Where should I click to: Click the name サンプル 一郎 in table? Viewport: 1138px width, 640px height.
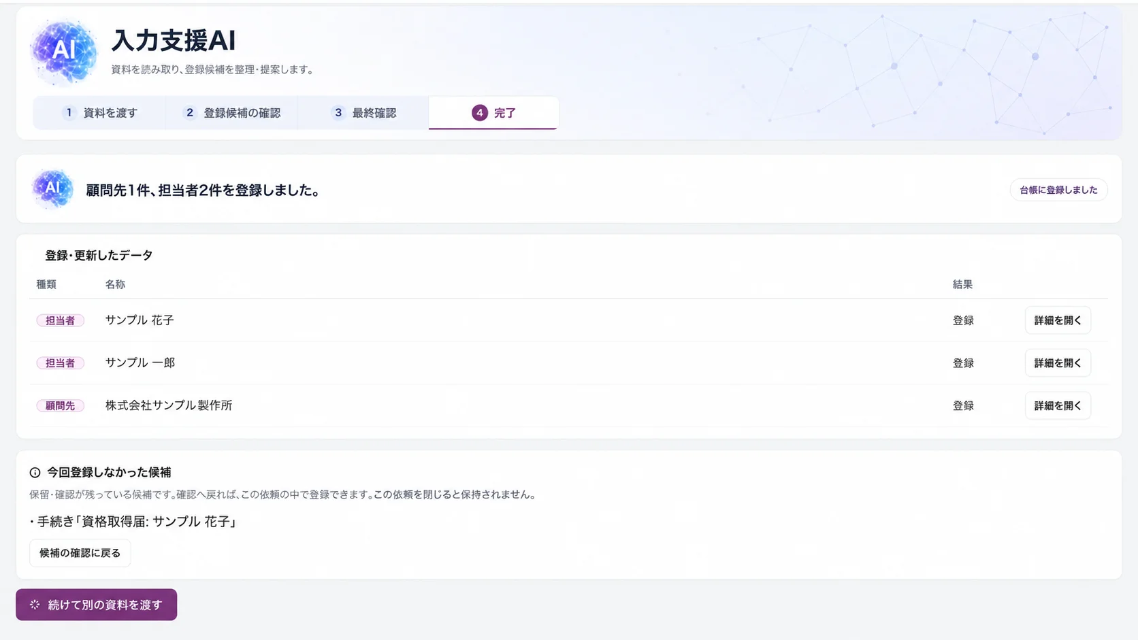(140, 363)
